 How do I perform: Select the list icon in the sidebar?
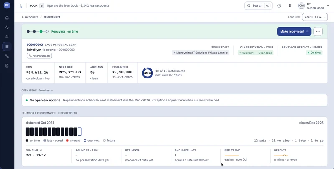click(7, 46)
